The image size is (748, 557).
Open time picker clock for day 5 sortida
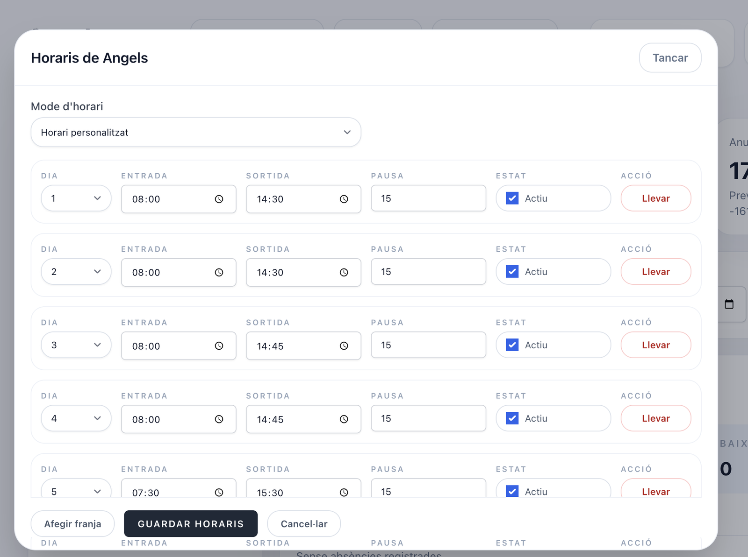point(344,492)
